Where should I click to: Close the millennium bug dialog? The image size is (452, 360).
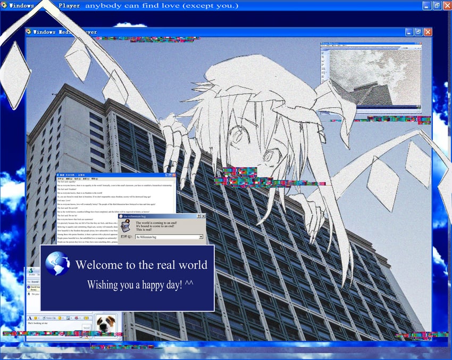click(x=204, y=216)
